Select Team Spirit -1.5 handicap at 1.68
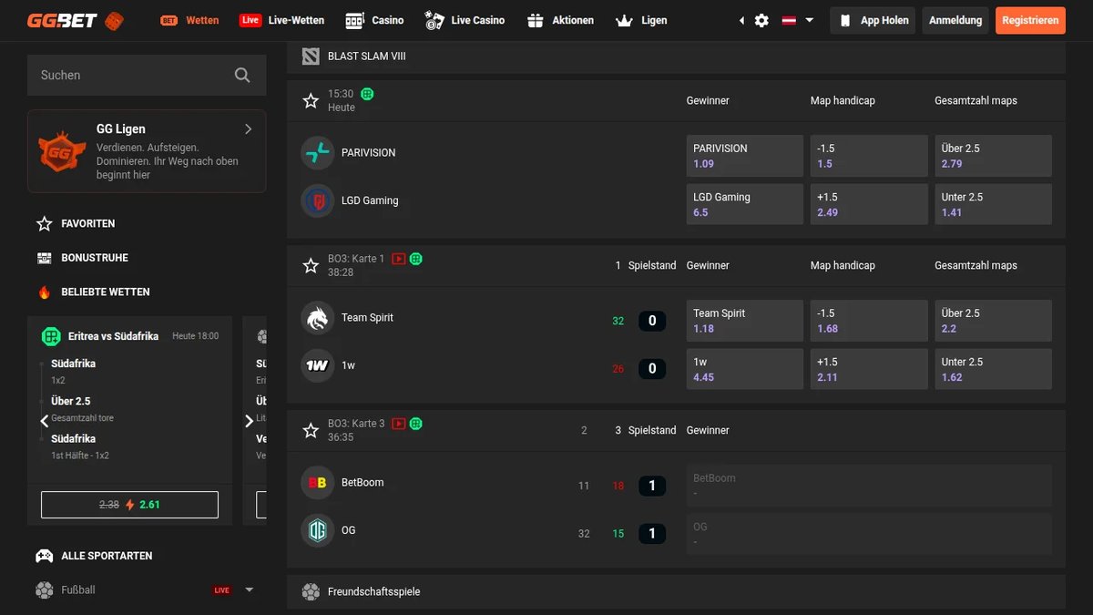Viewport: 1093px width, 615px height. point(869,321)
